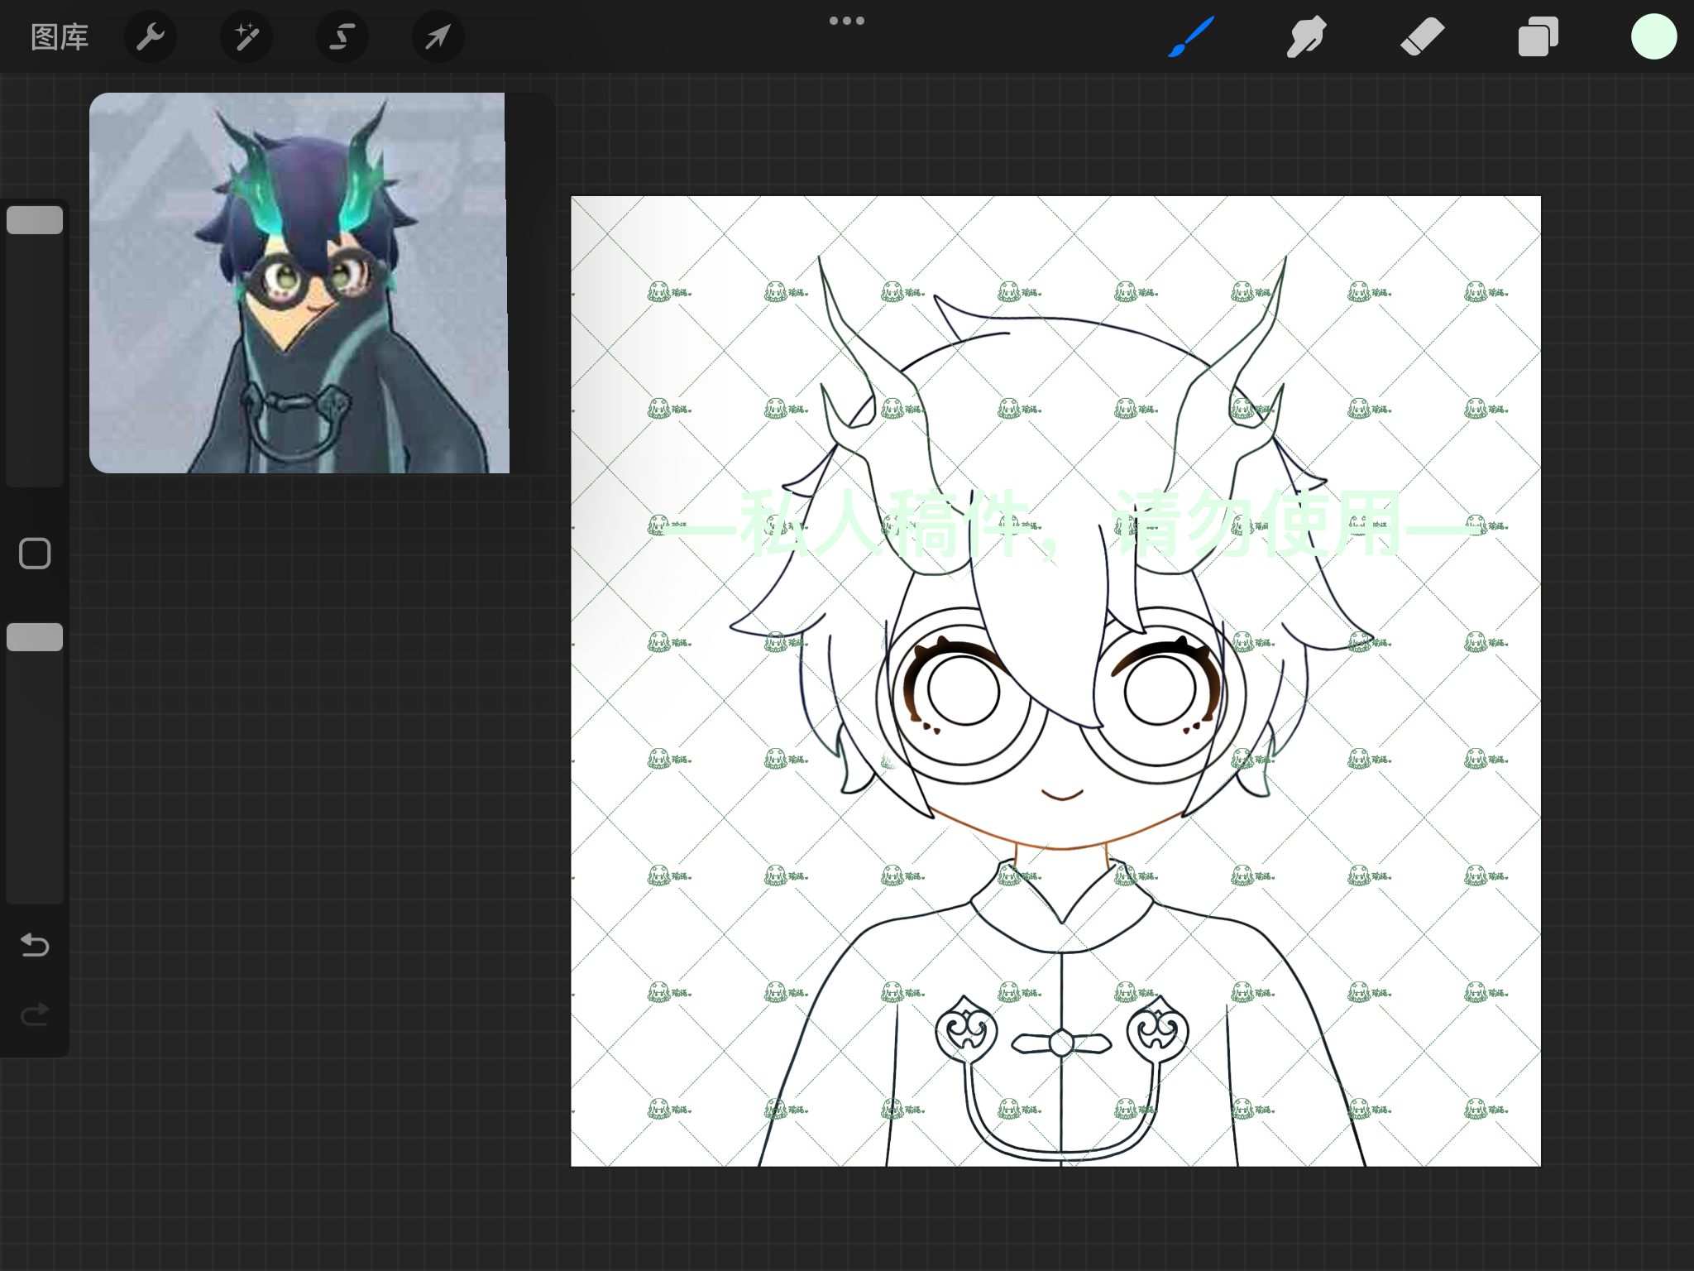Open the Actions wrench menu
Screen dimensions: 1694x1271
(x=151, y=37)
